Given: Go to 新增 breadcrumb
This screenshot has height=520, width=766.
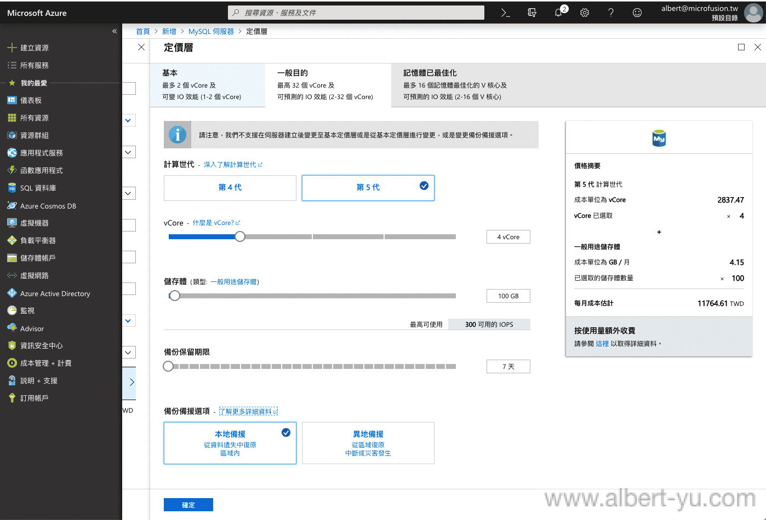Looking at the screenshot, I should (169, 31).
